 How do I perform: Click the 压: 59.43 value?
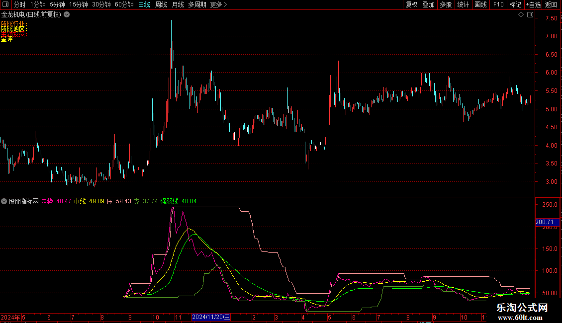coord(119,201)
